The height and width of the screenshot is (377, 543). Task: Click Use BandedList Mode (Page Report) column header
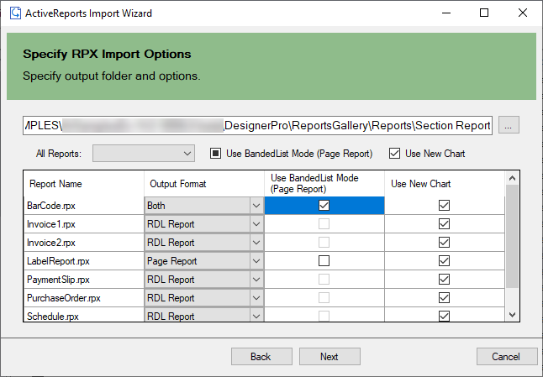[x=324, y=184]
